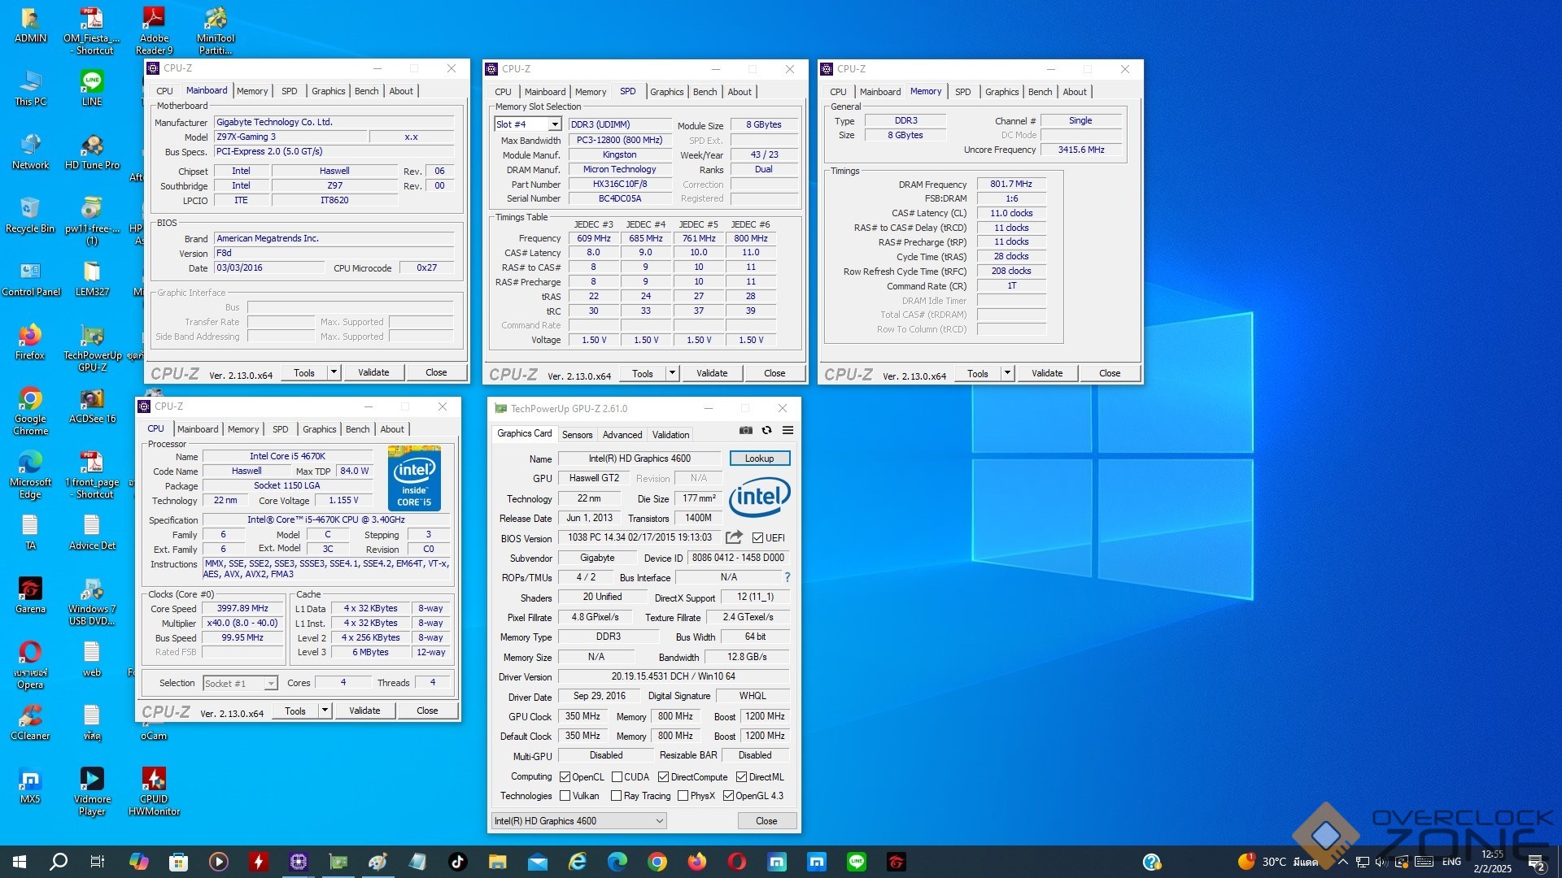Image resolution: width=1562 pixels, height=878 pixels.
Task: Switch to Validation tab in GPU-Z
Action: click(x=670, y=435)
